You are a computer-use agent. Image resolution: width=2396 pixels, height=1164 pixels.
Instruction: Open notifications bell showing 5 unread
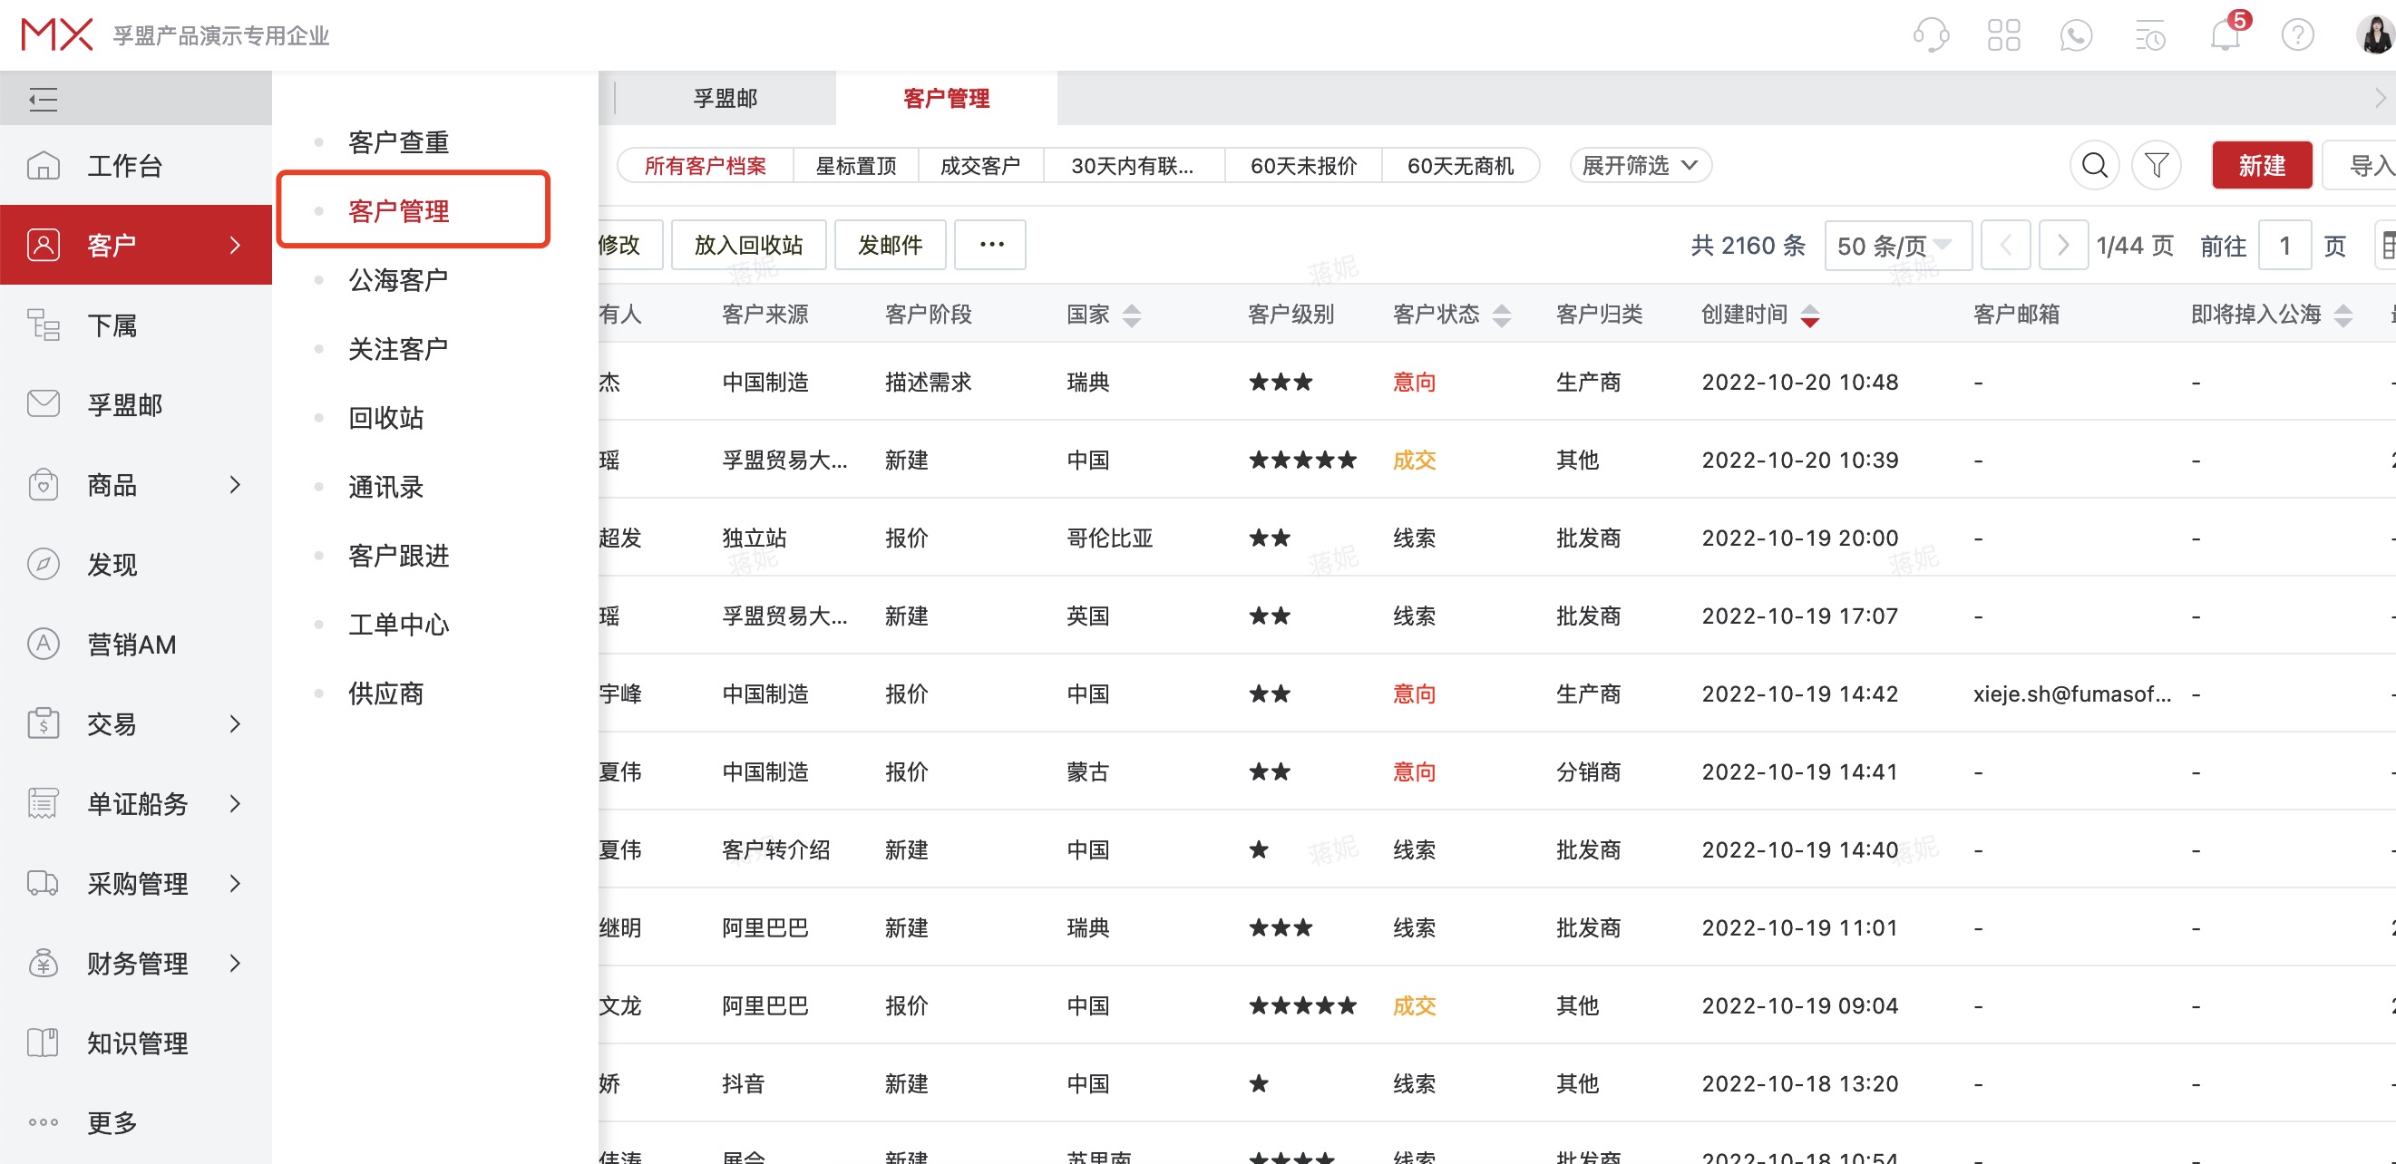tap(2224, 34)
